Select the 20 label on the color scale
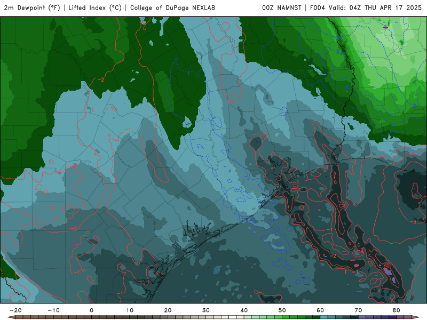This screenshot has height=320, width=427. [x=168, y=310]
